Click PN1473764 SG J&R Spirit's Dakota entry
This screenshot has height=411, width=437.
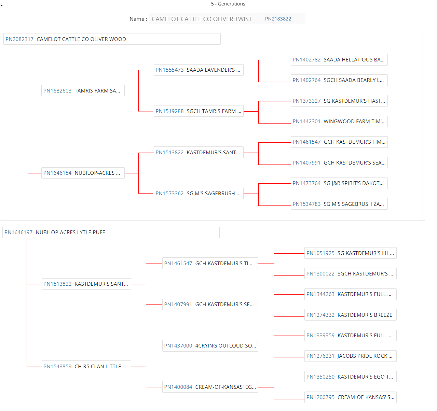click(306, 183)
